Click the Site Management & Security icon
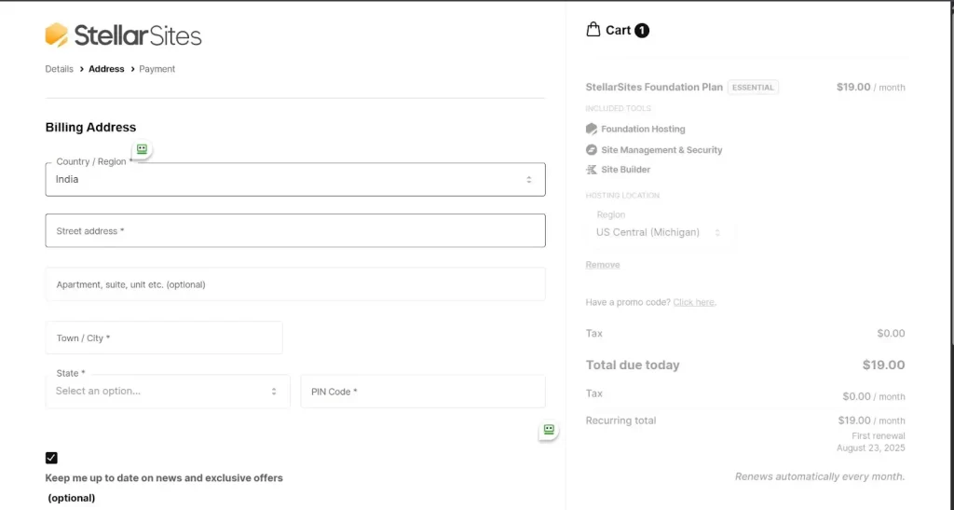 [592, 150]
